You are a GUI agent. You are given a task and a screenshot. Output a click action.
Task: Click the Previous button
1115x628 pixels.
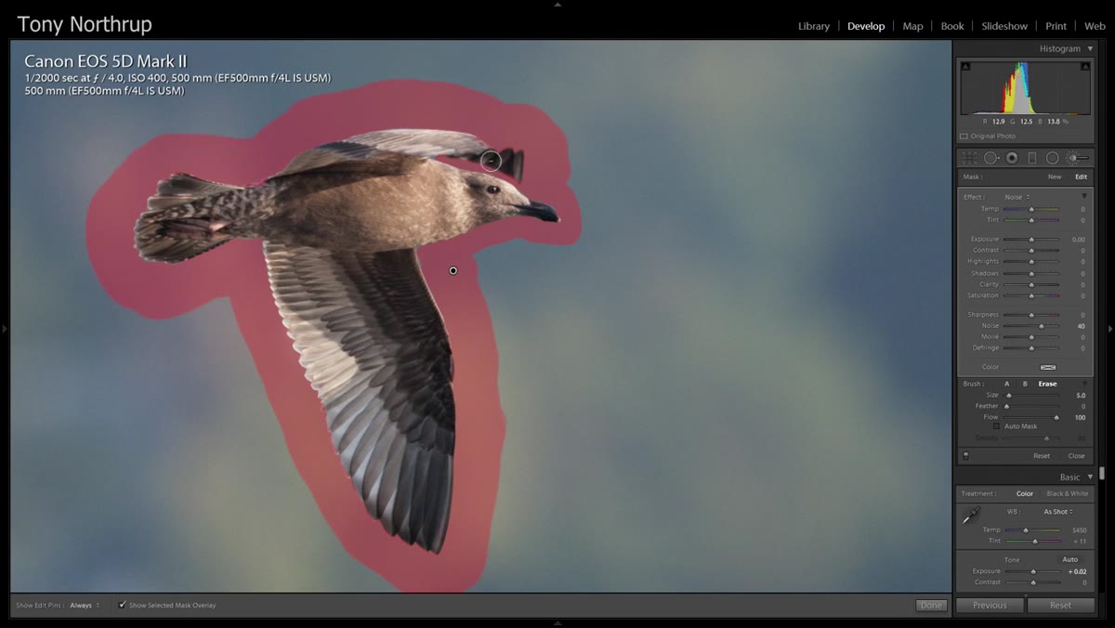point(990,605)
